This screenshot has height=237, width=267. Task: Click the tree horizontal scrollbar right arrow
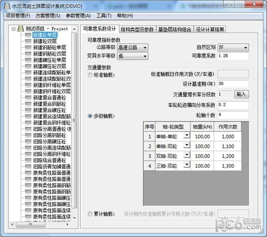[x=68, y=225]
